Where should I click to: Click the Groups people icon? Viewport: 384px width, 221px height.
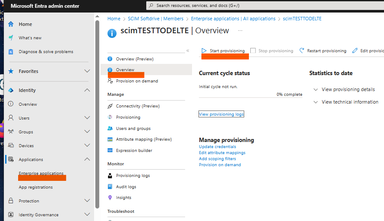(x=11, y=132)
